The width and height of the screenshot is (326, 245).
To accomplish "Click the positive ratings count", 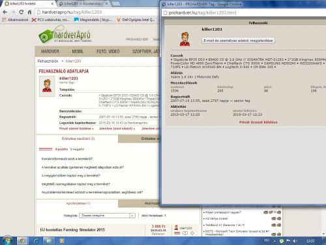I will point(61,149).
